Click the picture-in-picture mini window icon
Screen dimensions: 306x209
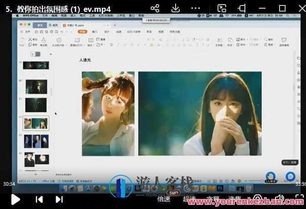coord(222,8)
